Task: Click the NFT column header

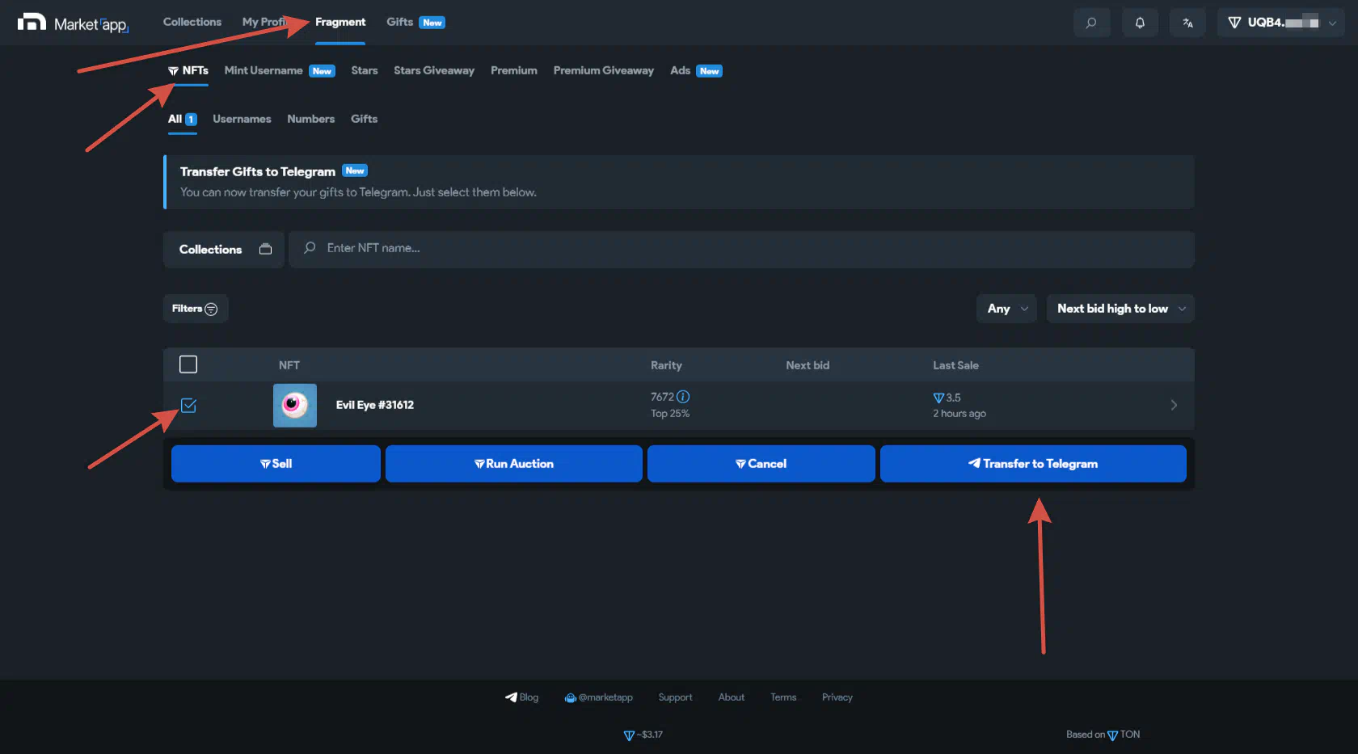Action: coord(289,365)
